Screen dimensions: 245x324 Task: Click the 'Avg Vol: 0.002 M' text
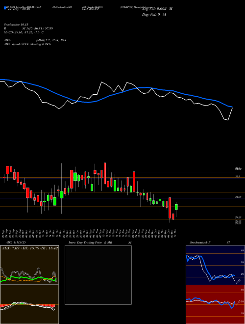[x=157, y=9]
